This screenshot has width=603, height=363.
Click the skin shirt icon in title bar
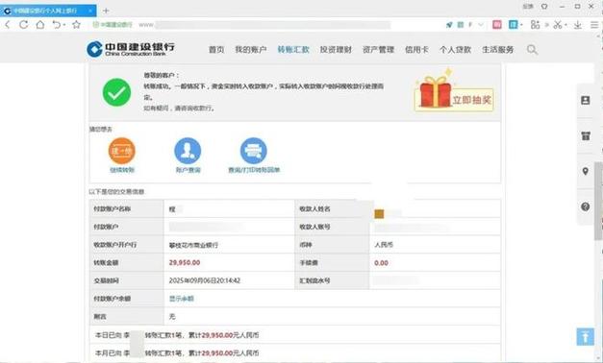pyautogui.click(x=544, y=7)
